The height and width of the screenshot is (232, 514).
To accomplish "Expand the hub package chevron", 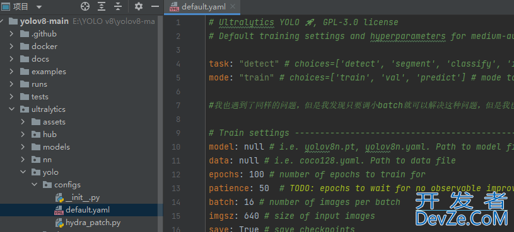I will point(23,135).
